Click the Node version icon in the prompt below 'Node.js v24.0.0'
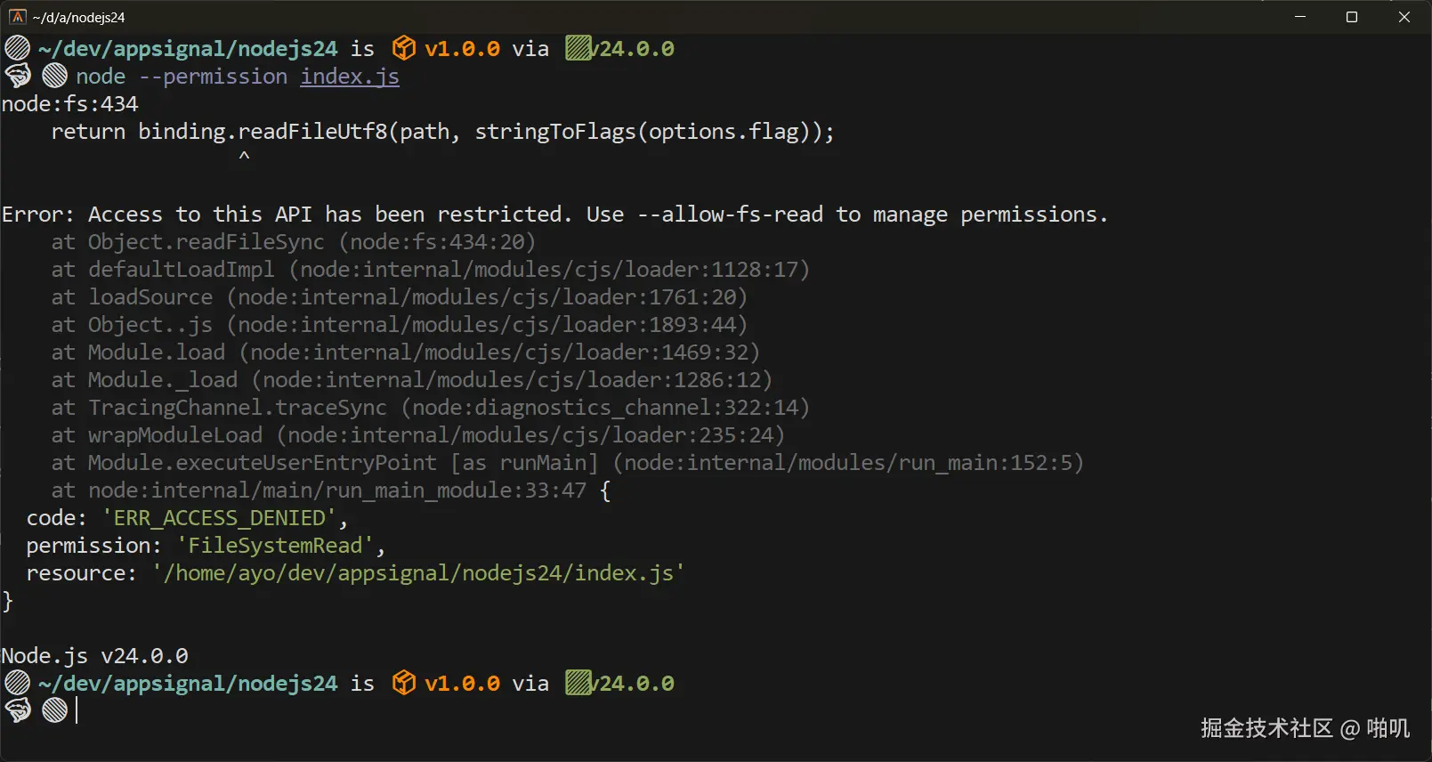 click(x=578, y=683)
